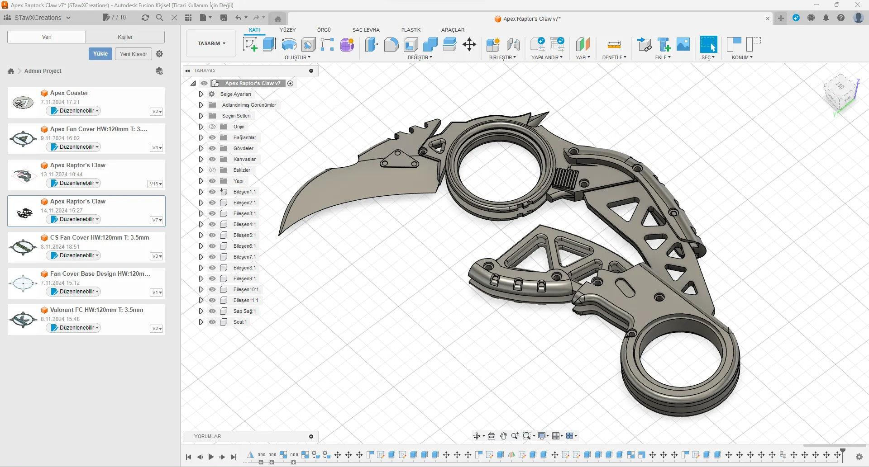Switch to the YÜZEY tab

click(x=287, y=30)
